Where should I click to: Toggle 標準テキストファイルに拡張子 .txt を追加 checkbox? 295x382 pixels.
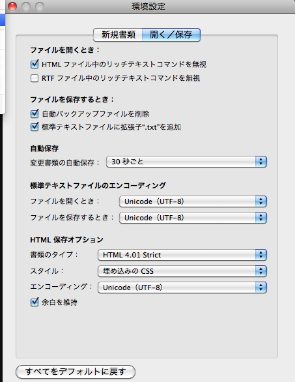[35, 127]
